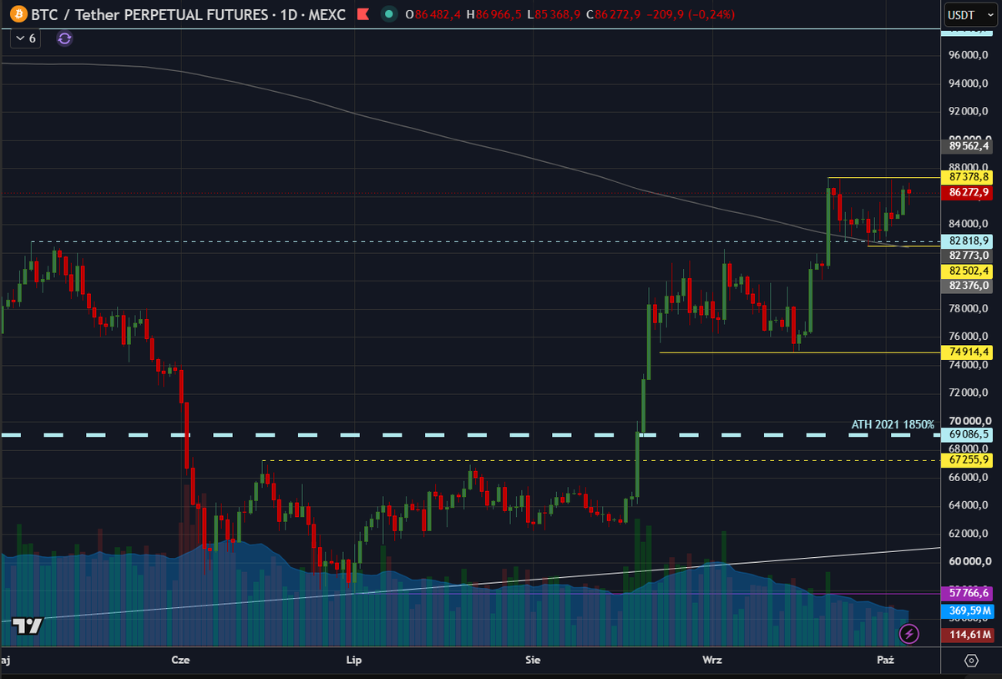This screenshot has width=1002, height=679.
Task: Click the change value −209,9 (−0,24%)
Action: tap(690, 14)
